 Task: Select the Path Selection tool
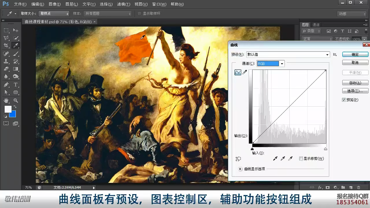click(x=6, y=92)
